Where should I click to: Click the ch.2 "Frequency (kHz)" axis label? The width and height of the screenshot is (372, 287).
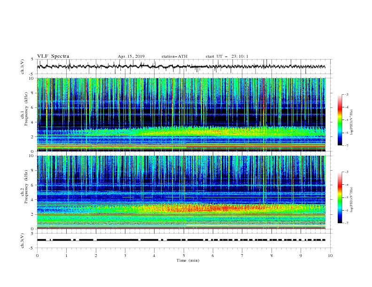tap(26, 187)
